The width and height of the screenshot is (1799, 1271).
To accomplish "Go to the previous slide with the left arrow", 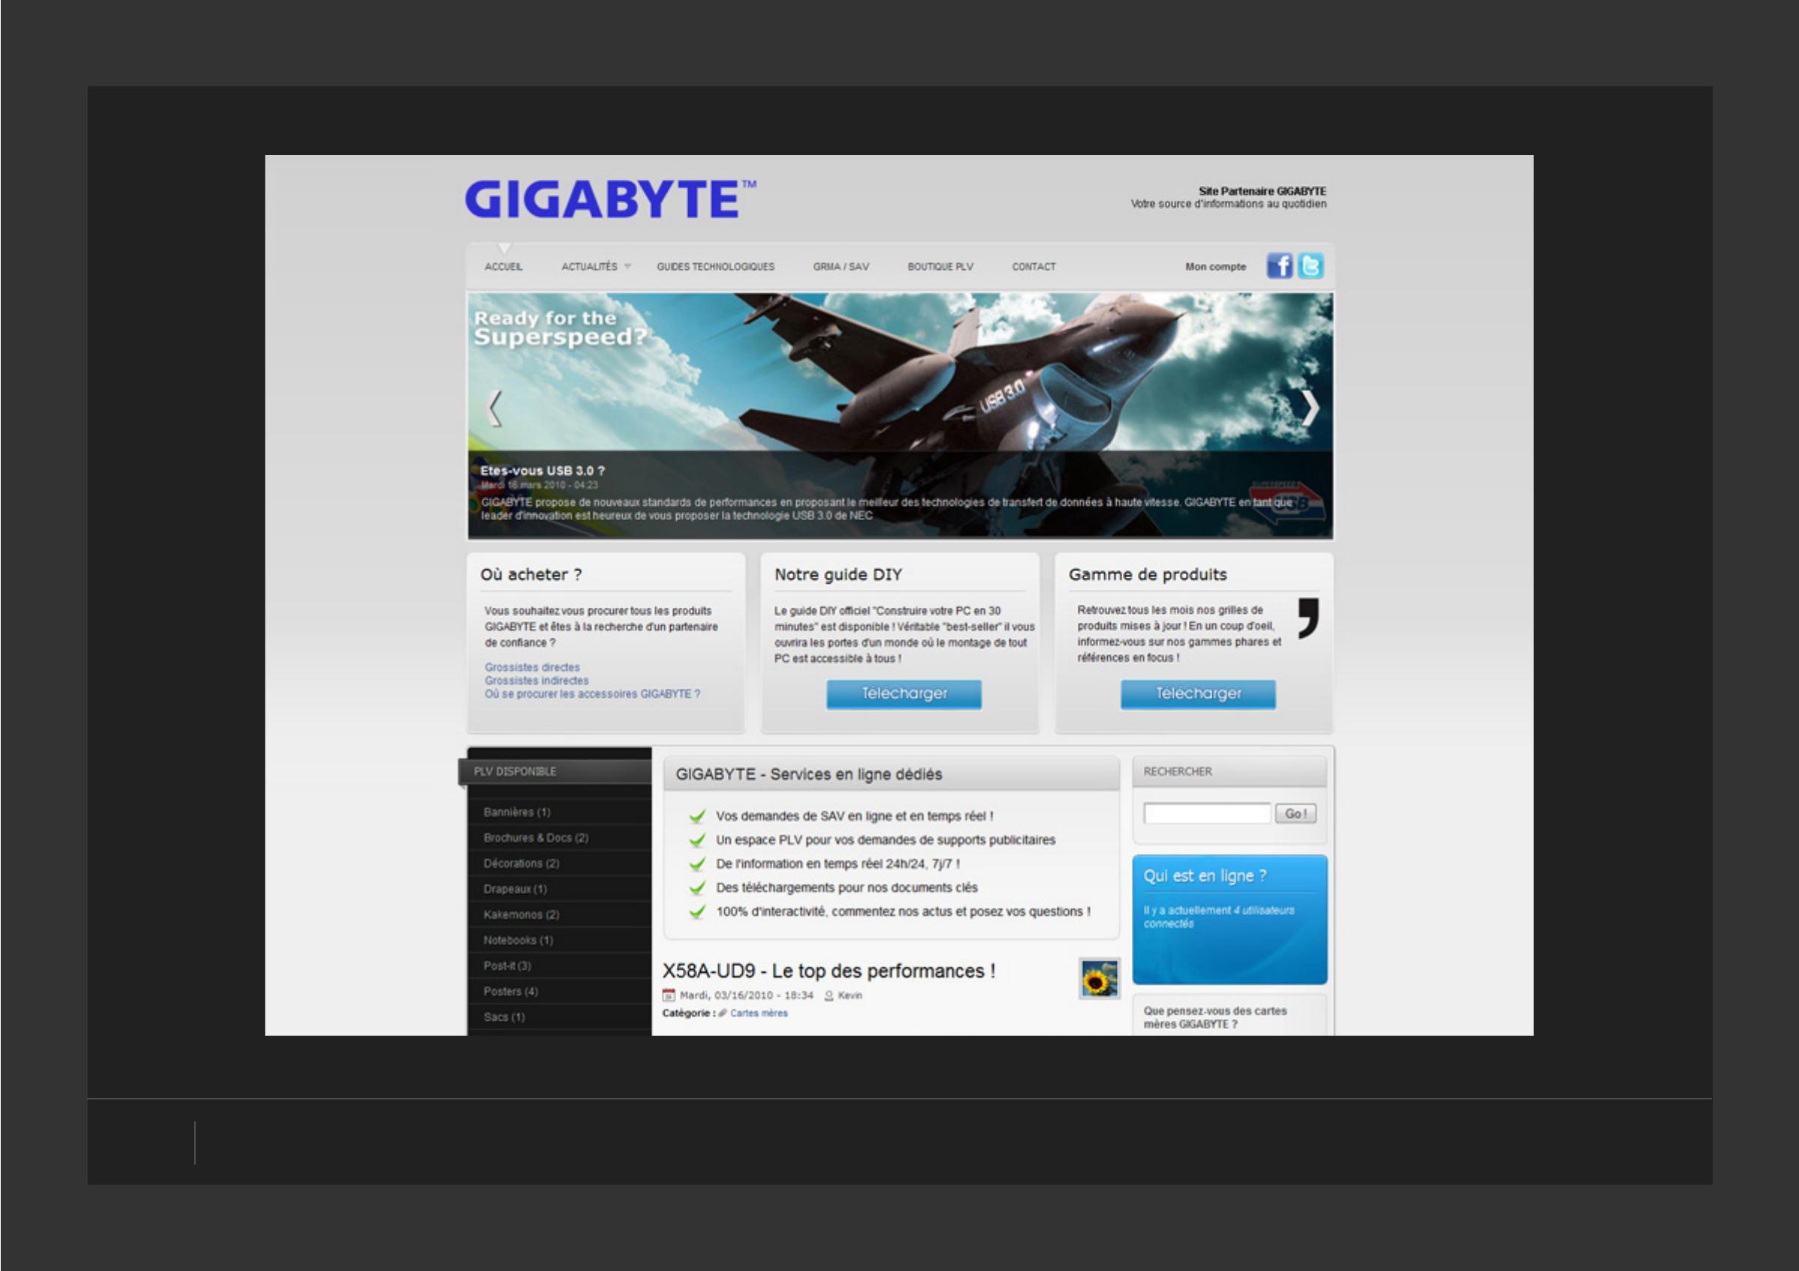I will [x=494, y=408].
